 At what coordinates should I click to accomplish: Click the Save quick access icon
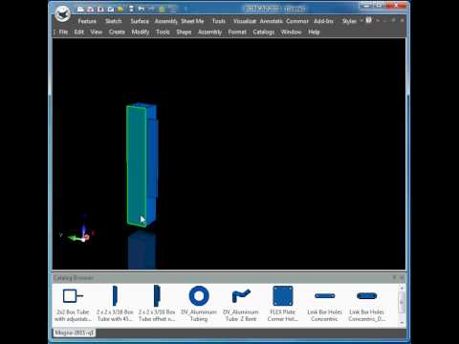point(100,10)
